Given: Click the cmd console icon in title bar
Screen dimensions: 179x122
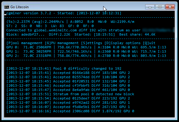Looking at the screenshot, I should point(7,7).
